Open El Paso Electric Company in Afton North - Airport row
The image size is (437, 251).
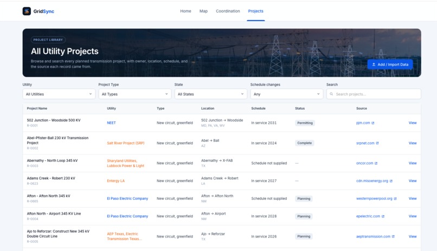click(x=127, y=216)
